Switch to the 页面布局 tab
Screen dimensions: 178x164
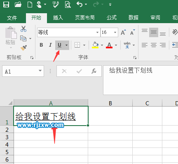(85, 18)
